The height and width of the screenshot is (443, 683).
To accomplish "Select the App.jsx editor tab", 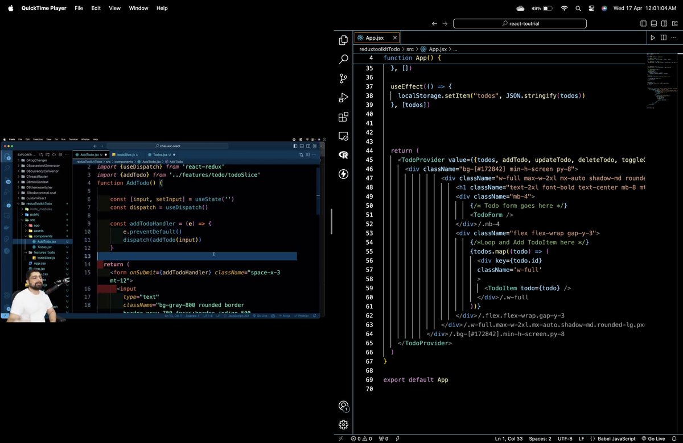I will 378,37.
